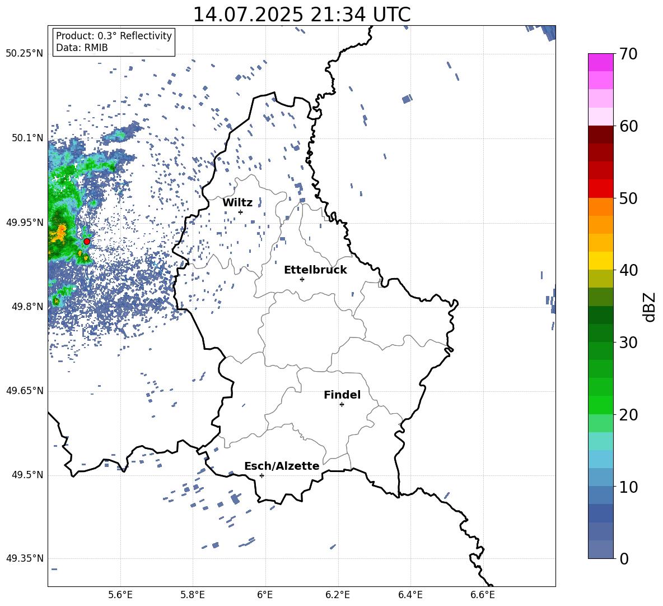Click the 5.8°E longitude label
The width and height of the screenshot is (663, 606).
[x=193, y=595]
